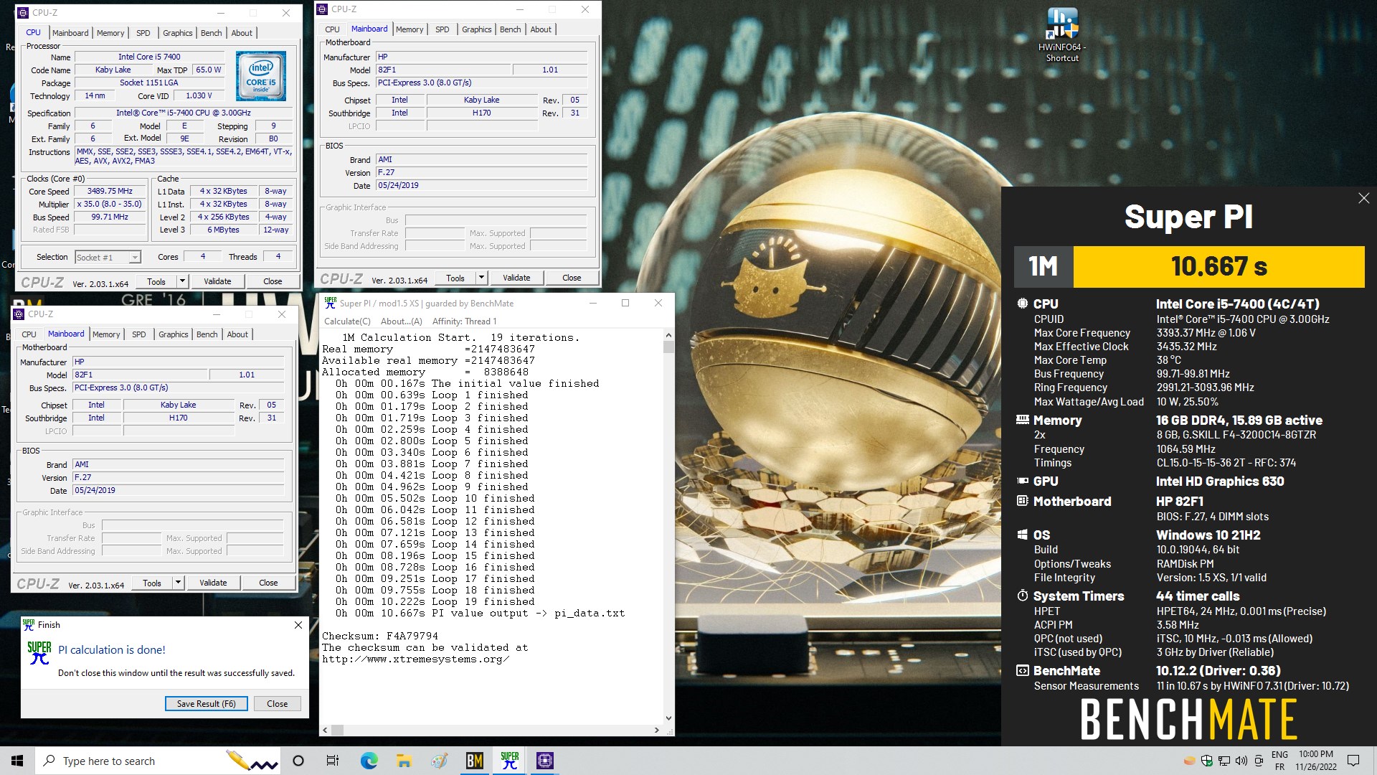1377x775 pixels.
Task: Click Checksum: F4A79794 line in Super PI
Action: click(380, 636)
